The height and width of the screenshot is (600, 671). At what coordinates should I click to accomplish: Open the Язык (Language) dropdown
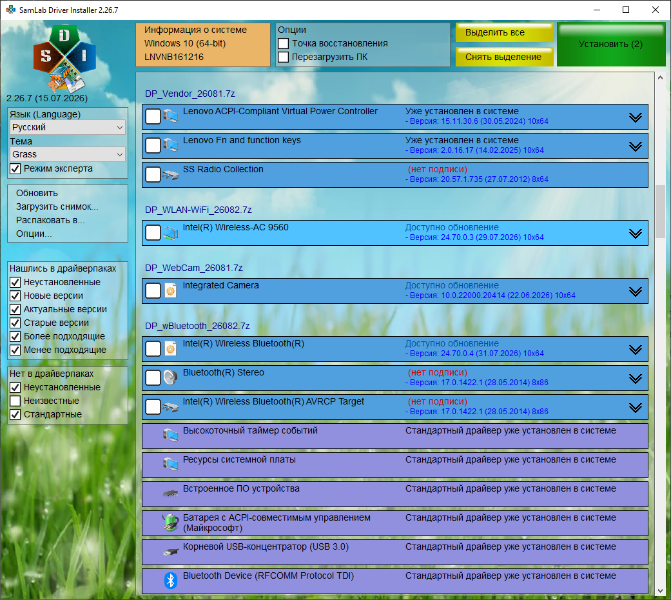(68, 127)
